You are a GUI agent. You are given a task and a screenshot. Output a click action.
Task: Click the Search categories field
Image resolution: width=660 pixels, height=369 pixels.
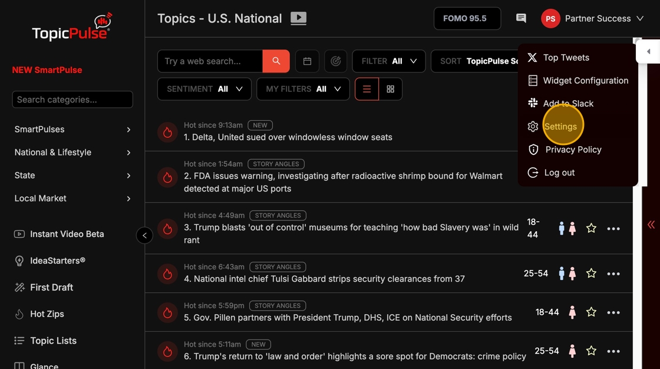pos(72,100)
